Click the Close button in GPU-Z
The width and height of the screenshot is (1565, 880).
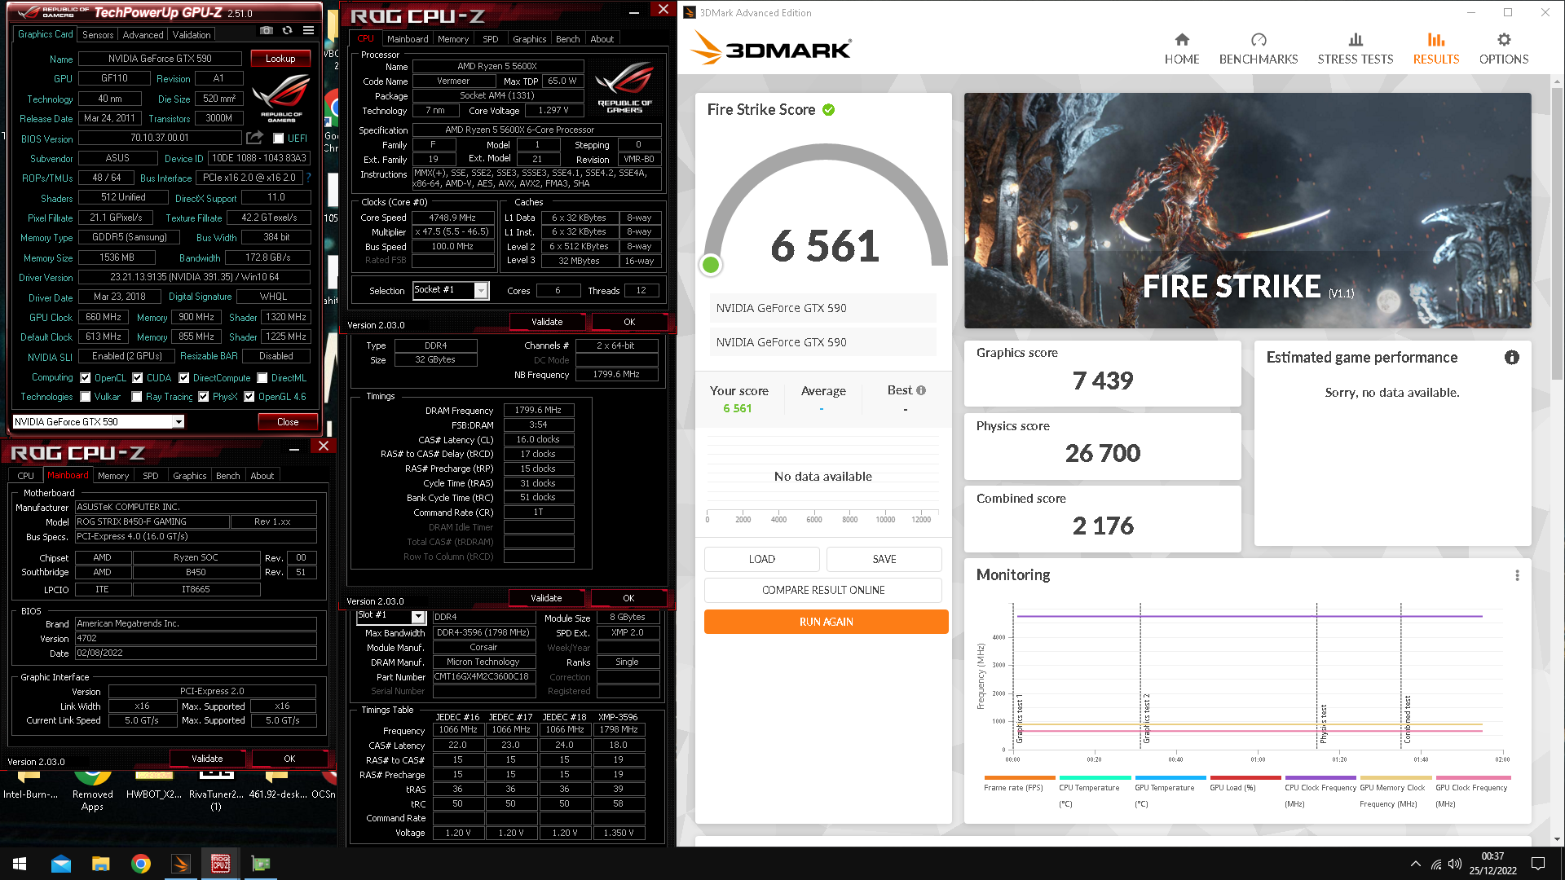[x=288, y=422]
